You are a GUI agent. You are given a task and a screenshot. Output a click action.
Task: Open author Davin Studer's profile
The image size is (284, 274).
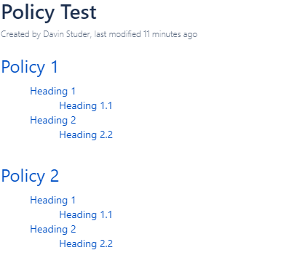[66, 34]
